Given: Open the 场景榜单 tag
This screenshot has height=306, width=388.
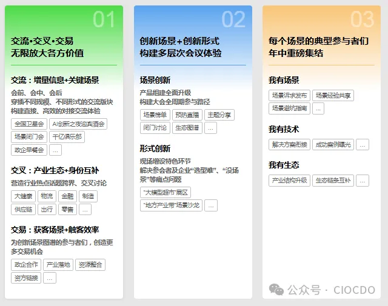Looking at the screenshot, I should click(155, 115).
